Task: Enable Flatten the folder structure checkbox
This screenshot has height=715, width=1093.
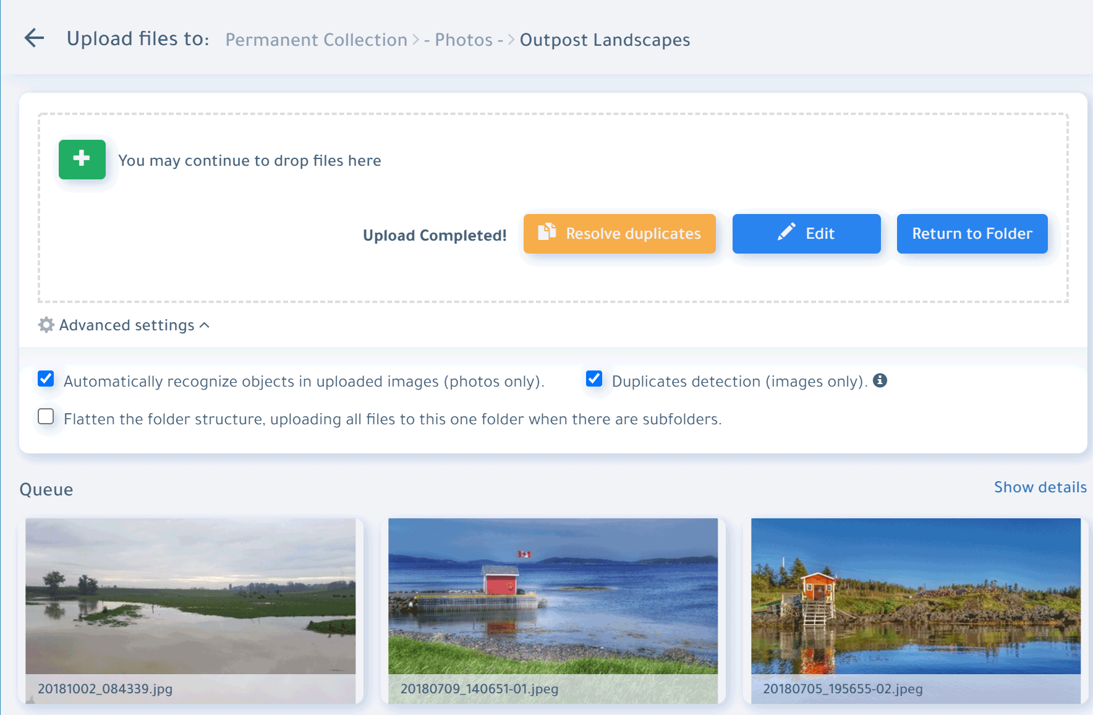Action: point(46,416)
